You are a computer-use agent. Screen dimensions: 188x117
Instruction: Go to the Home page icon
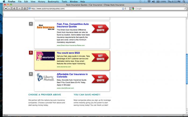pos(25,9)
